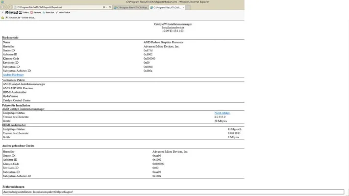Click the Movies! toolbar logo
Image resolution: width=349 pixels, height=196 pixels.
tap(12, 12)
